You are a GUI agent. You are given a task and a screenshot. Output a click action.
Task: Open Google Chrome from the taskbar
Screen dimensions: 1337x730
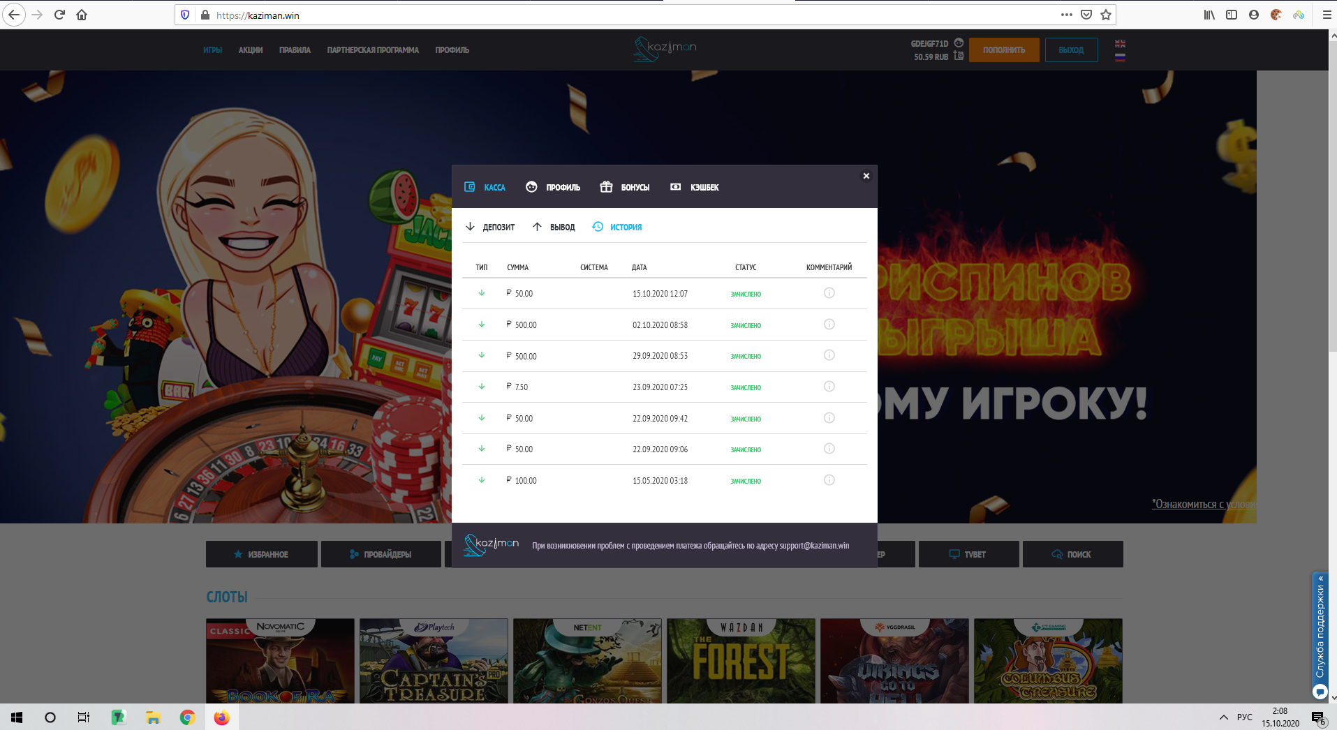(187, 717)
